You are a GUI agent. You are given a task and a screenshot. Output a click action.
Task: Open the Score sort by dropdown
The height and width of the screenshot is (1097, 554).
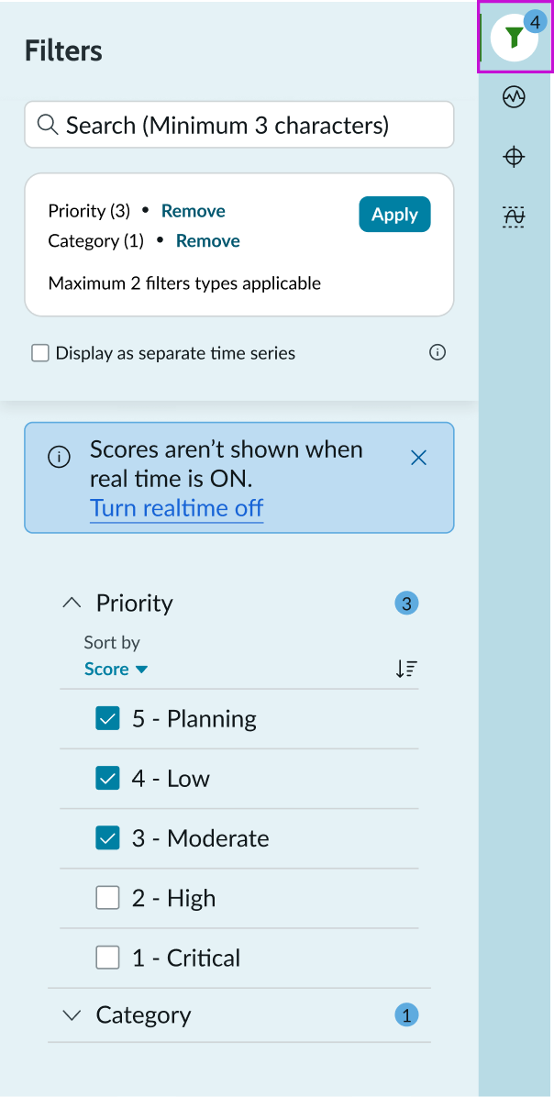click(x=116, y=669)
